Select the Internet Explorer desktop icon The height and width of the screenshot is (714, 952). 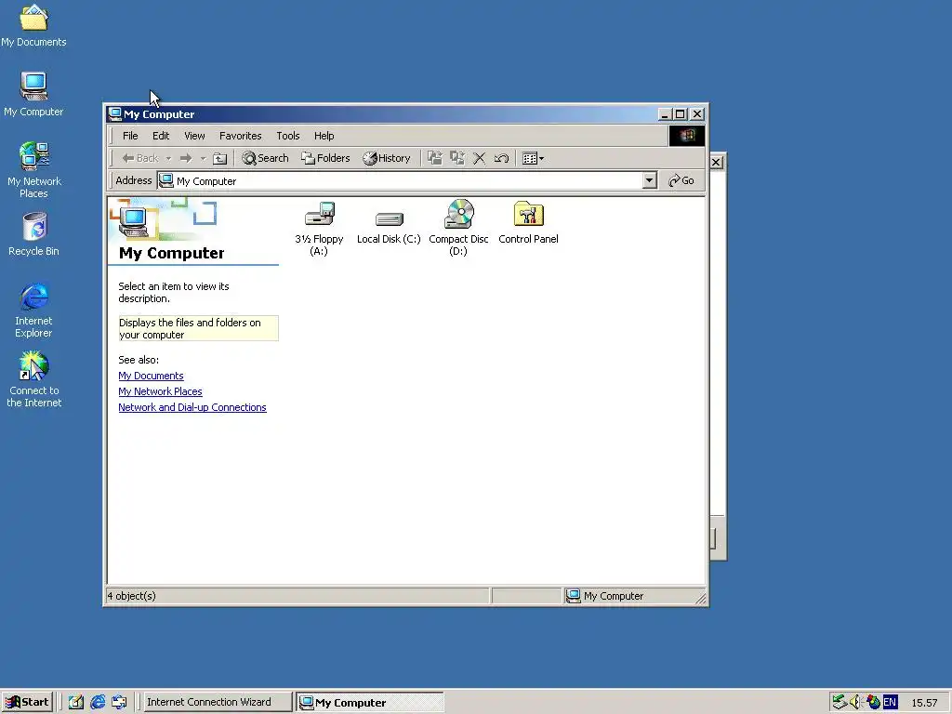(34, 310)
